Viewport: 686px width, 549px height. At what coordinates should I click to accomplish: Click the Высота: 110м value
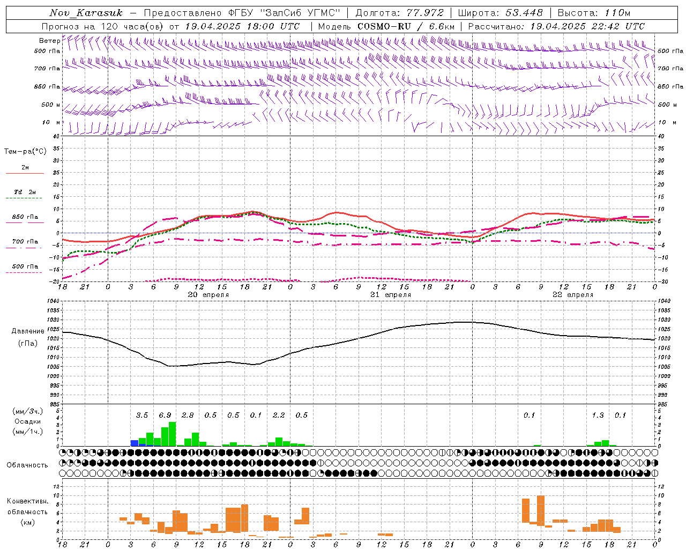tap(594, 13)
